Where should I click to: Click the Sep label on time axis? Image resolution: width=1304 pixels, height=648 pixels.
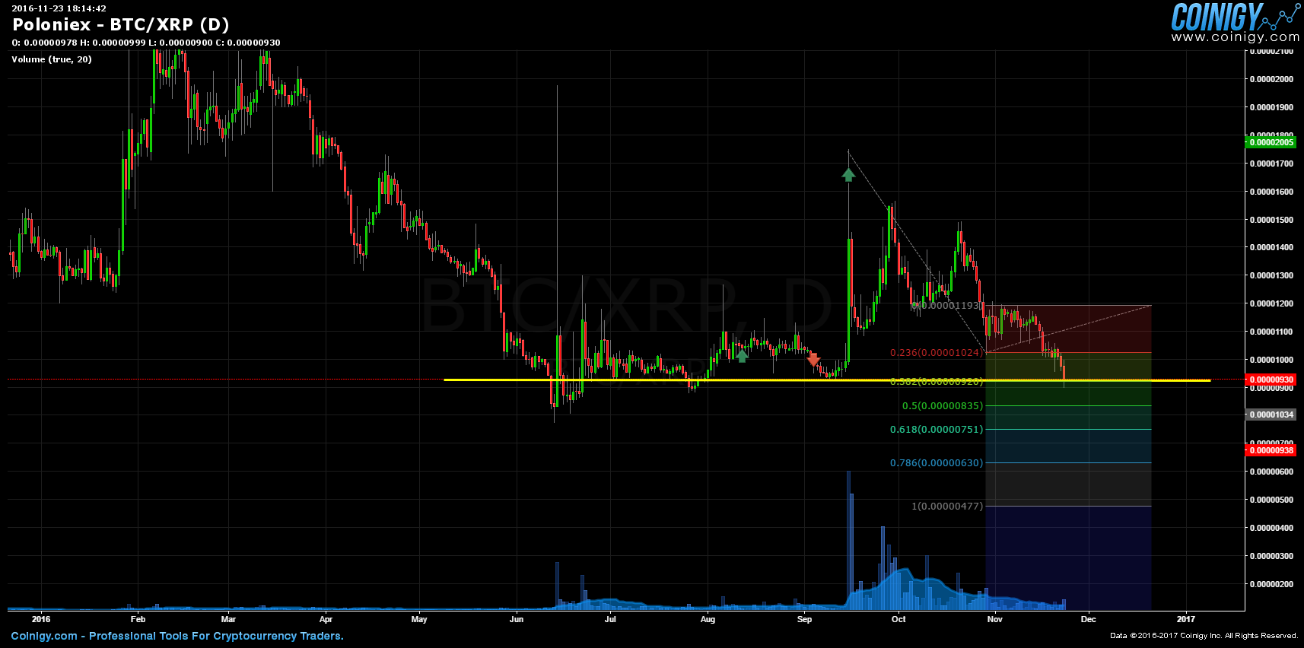pyautogui.click(x=804, y=619)
